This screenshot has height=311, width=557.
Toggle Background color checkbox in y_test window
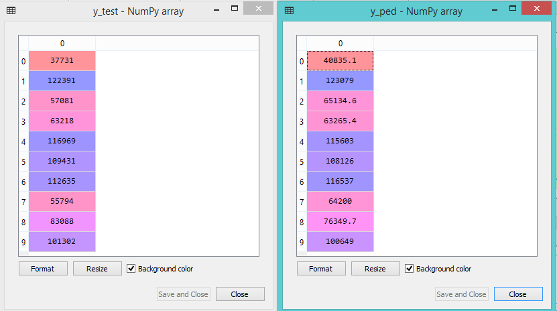click(x=131, y=269)
